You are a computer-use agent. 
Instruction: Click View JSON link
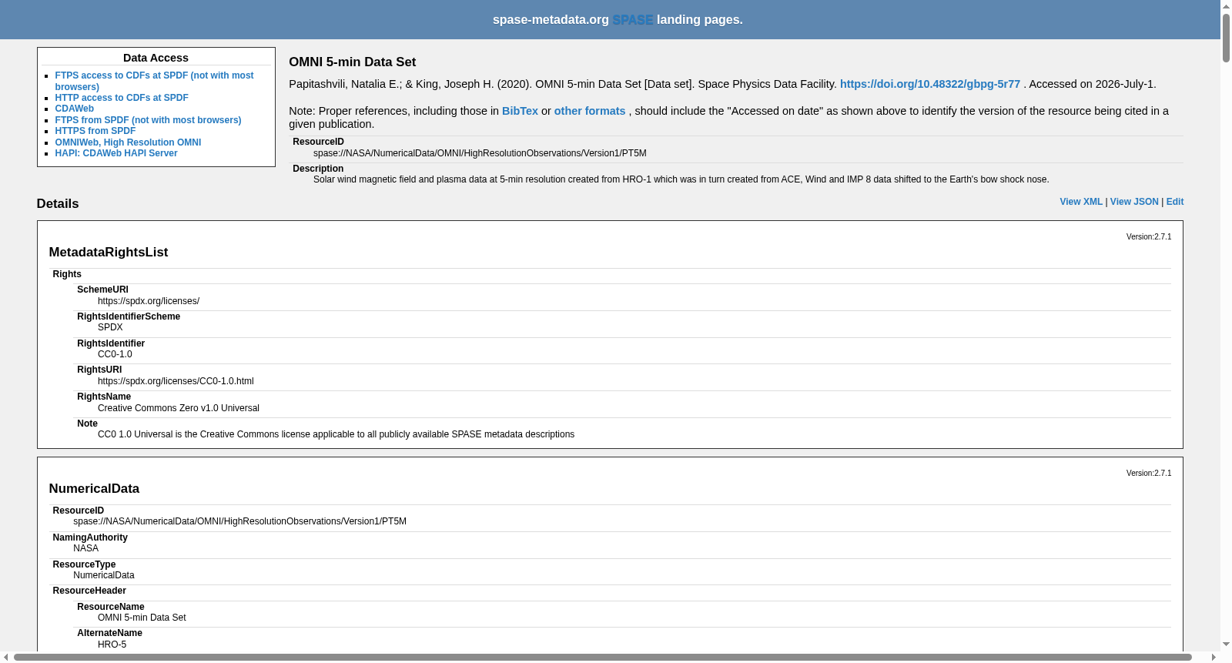point(1134,202)
